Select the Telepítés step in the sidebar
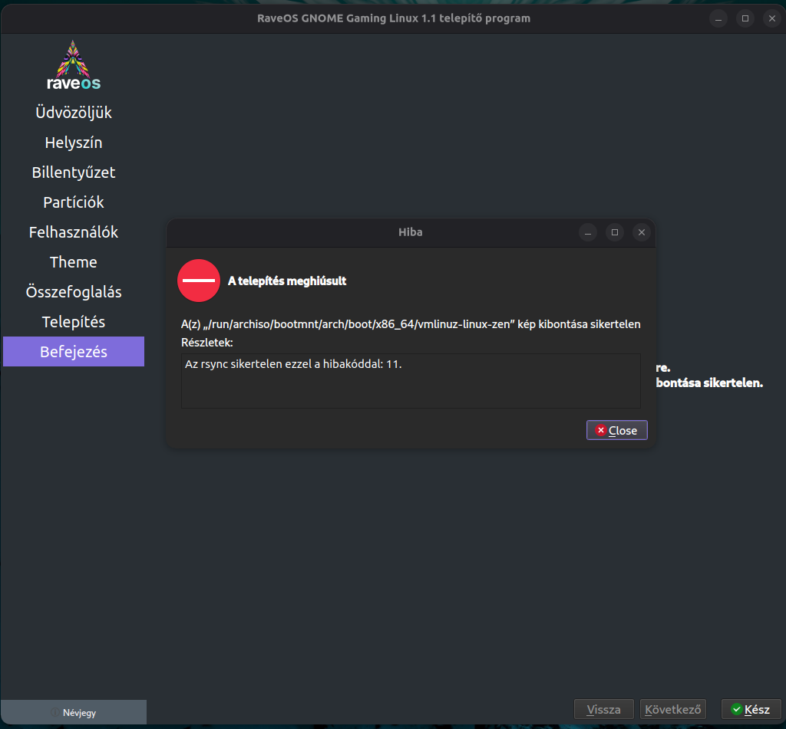 tap(74, 321)
